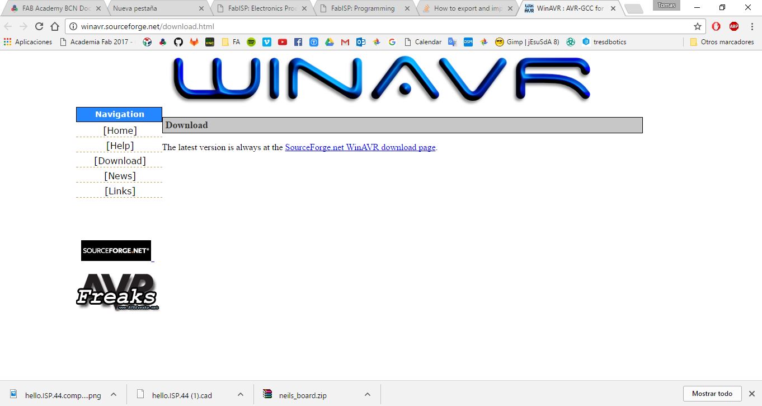The height and width of the screenshot is (406, 762).
Task: Open the Google Drive bookmark icon
Action: (x=330, y=42)
